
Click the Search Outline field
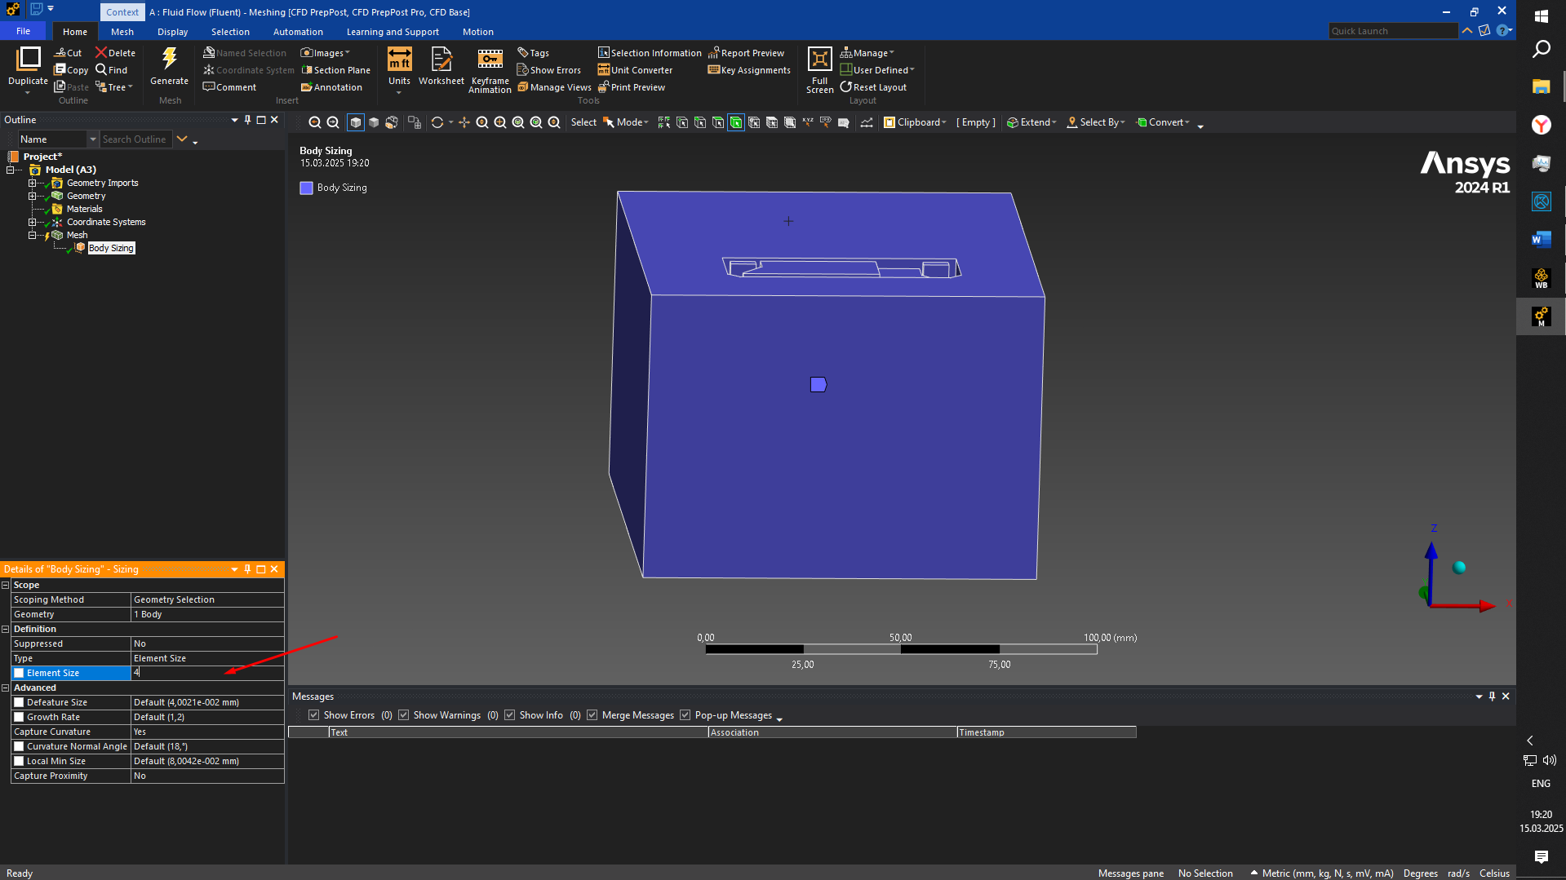(135, 139)
